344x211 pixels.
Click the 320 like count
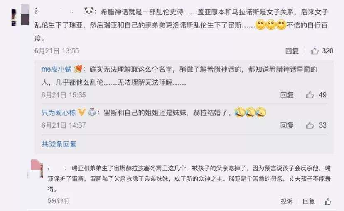327,51
